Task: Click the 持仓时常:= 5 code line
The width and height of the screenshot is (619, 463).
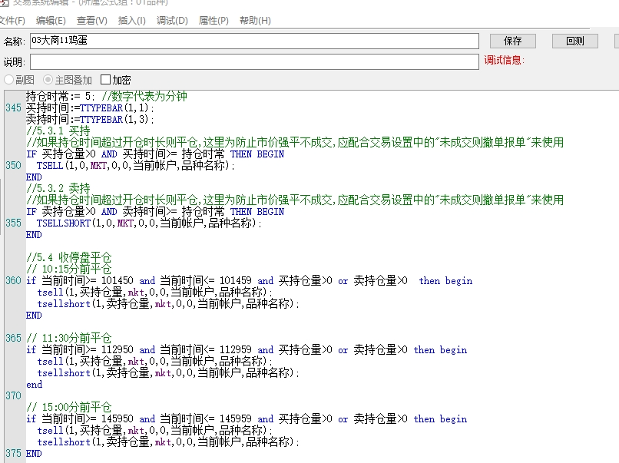Action: coord(107,96)
